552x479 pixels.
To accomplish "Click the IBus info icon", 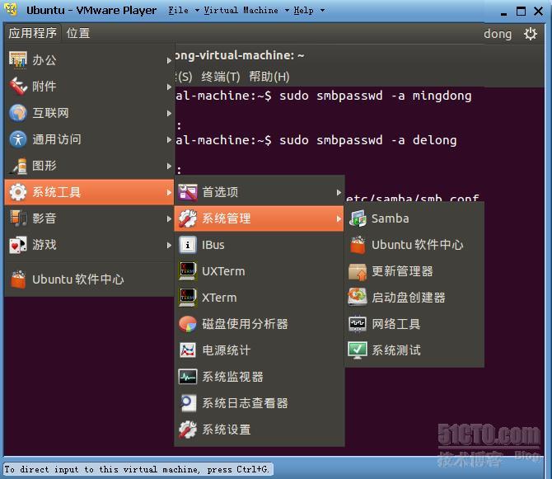I will pos(188,245).
